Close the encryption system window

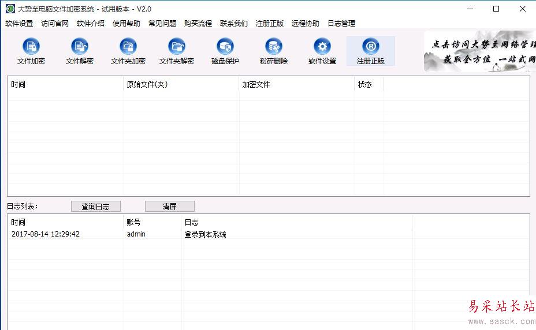coord(523,9)
